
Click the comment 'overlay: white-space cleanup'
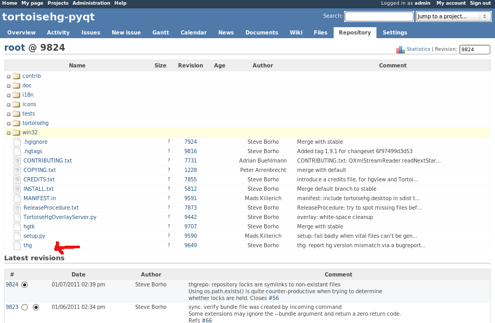(x=335, y=217)
